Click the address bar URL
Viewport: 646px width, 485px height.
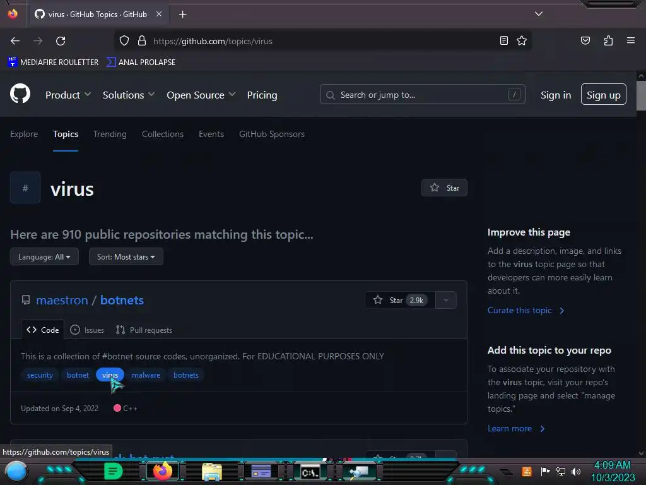[213, 41]
